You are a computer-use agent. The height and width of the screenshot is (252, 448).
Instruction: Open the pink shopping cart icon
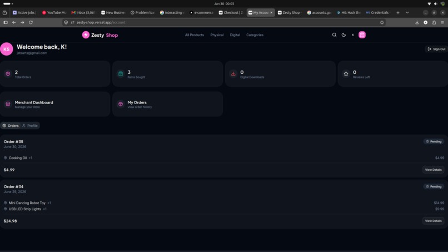click(x=362, y=35)
